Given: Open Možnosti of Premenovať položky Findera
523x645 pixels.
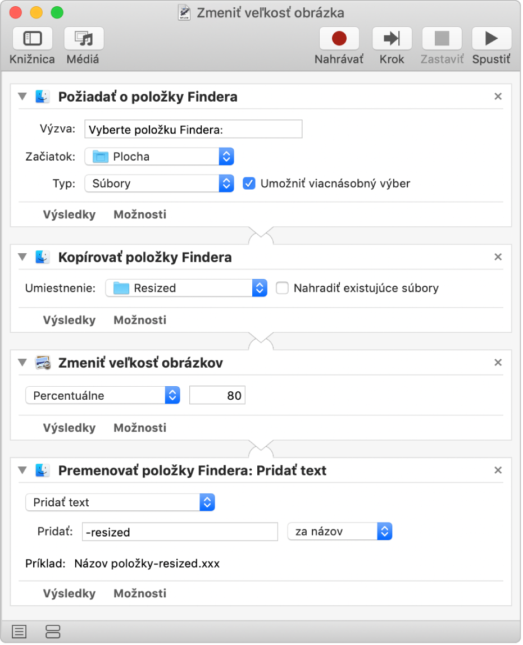Looking at the screenshot, I should pyautogui.click(x=140, y=593).
